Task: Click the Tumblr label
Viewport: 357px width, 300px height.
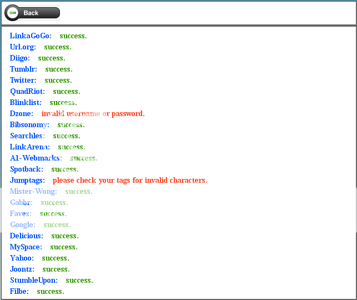Action: click(23, 69)
